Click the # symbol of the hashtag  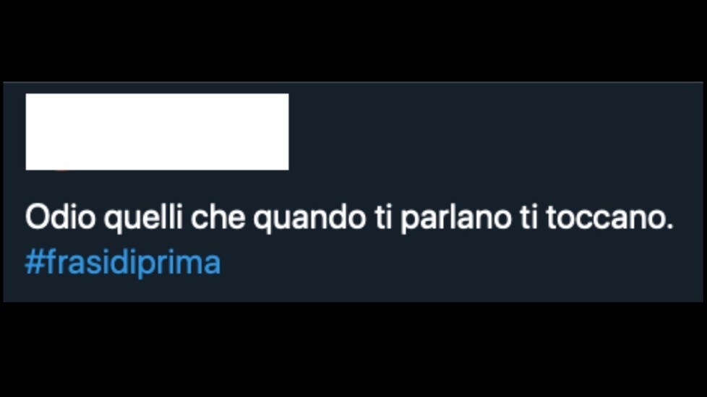click(x=34, y=262)
